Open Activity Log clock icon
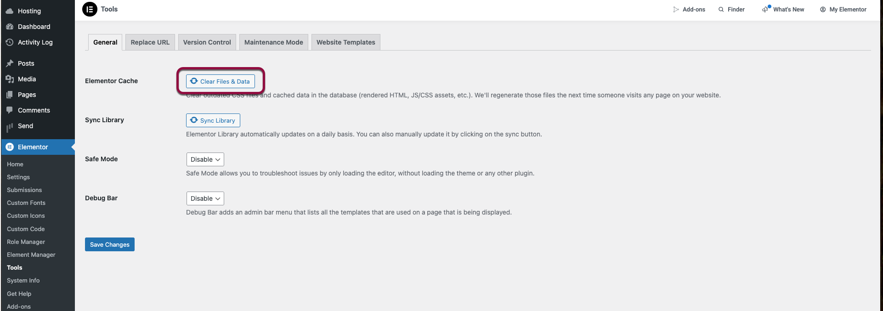Viewport: 883px width, 311px height. pos(10,42)
